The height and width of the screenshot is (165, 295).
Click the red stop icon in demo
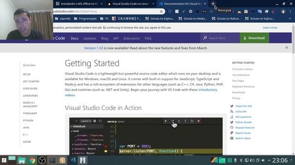[x=198, y=121]
